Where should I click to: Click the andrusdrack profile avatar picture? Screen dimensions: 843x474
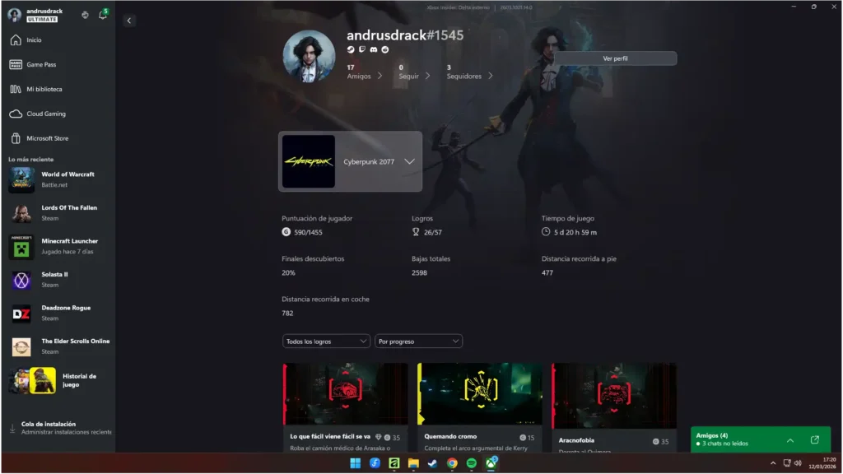(310, 56)
